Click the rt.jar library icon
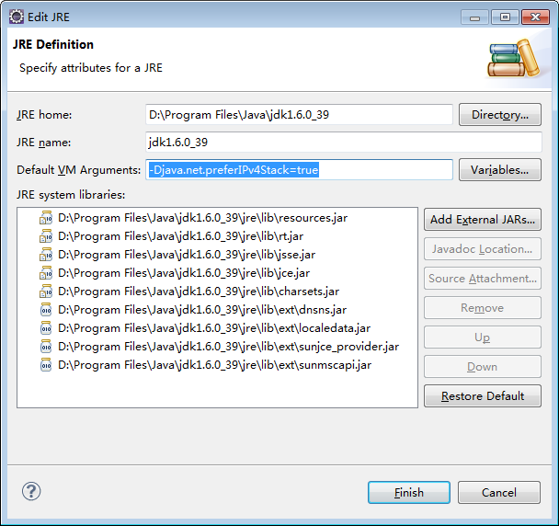This screenshot has height=526, width=559. pyautogui.click(x=46, y=236)
